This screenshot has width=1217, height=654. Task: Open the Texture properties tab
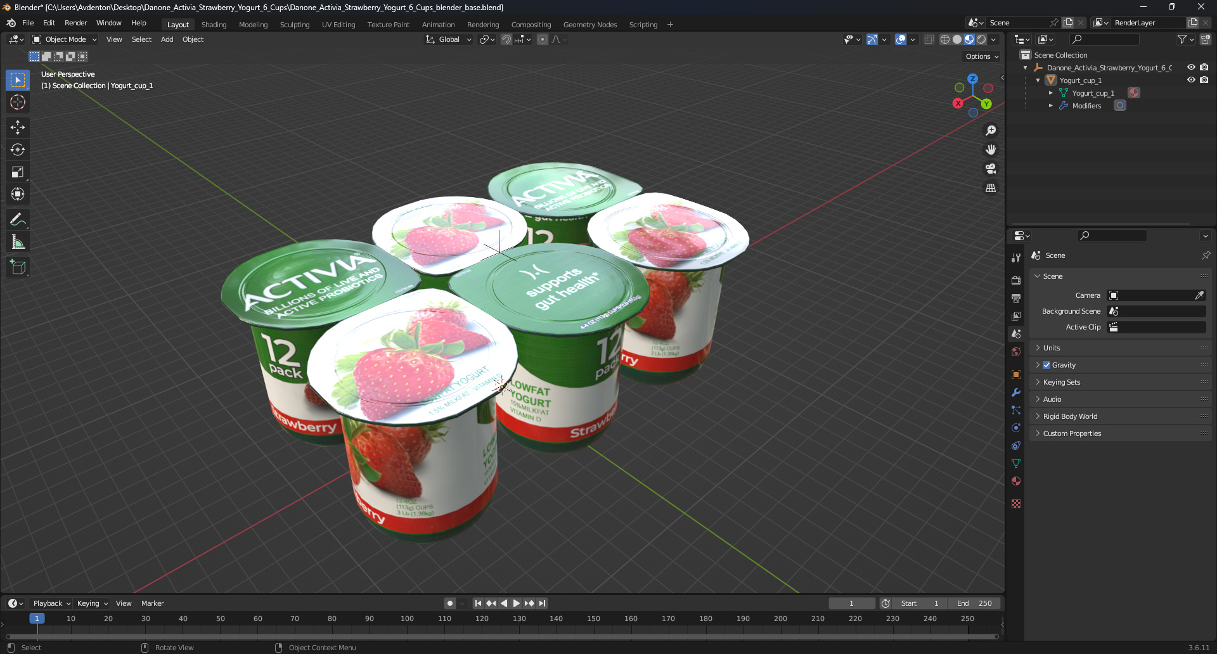click(1016, 504)
